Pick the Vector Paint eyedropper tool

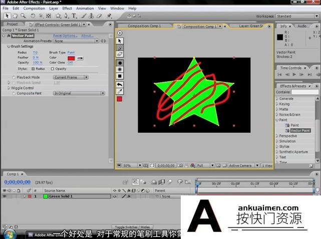coord(120,91)
